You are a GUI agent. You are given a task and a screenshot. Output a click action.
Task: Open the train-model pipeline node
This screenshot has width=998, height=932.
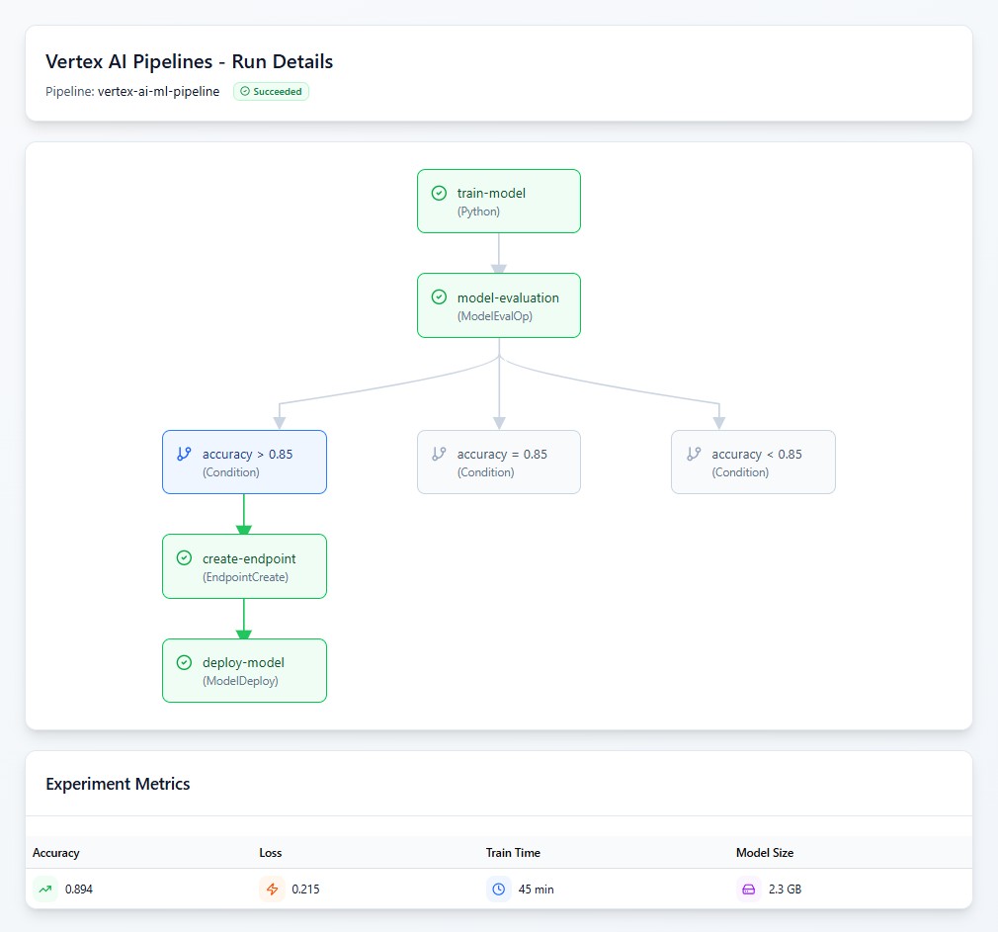pyautogui.click(x=498, y=201)
